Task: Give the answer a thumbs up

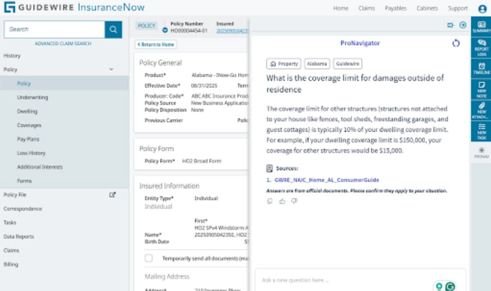Action: coord(282,201)
